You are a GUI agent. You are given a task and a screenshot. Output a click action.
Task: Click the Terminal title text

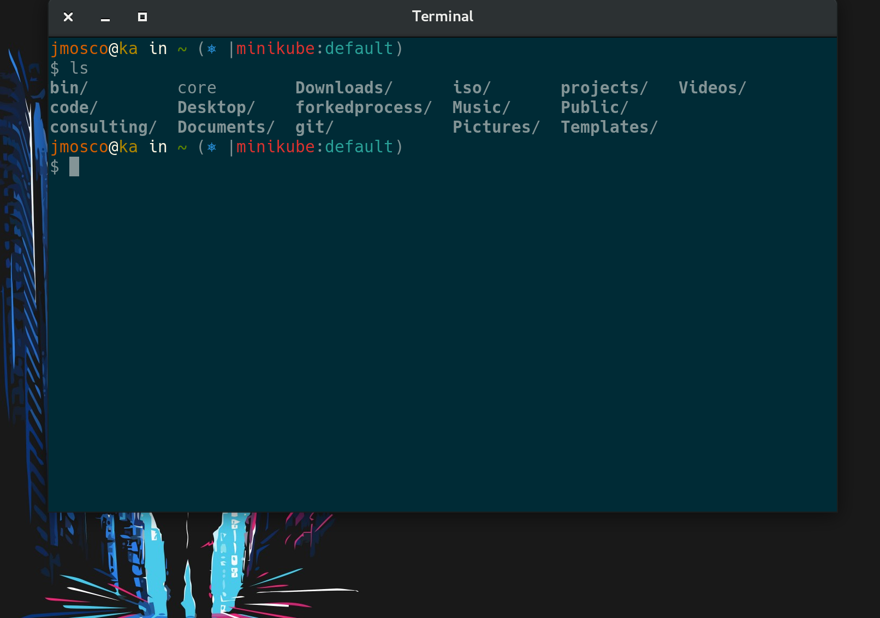(443, 16)
